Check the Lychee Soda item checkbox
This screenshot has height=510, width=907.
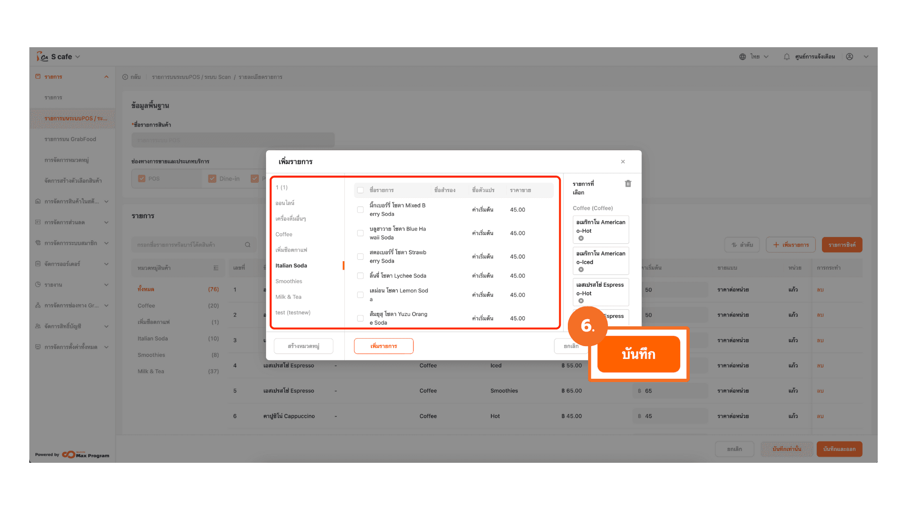pos(360,276)
